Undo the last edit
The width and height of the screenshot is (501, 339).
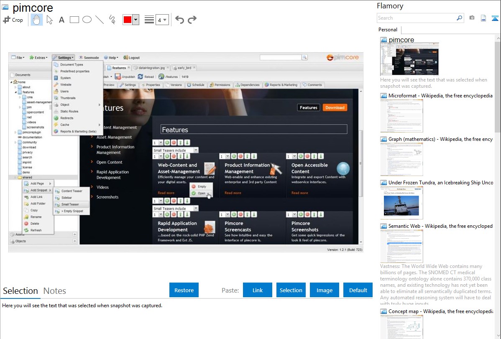point(179,20)
